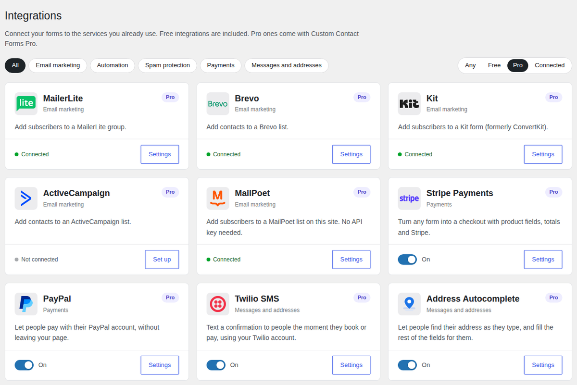577x385 pixels.
Task: Disable the Address Autocomplete toggle
Action: 407,365
